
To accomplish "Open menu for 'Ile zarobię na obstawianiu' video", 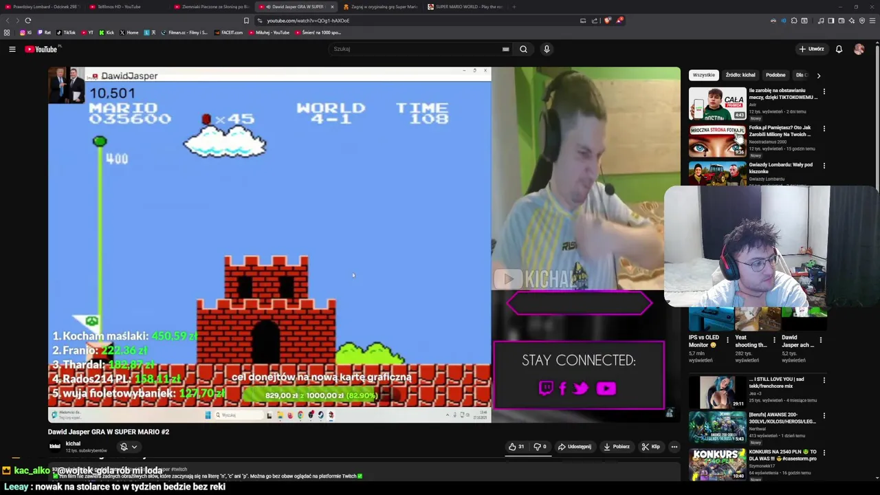I will tap(824, 91).
